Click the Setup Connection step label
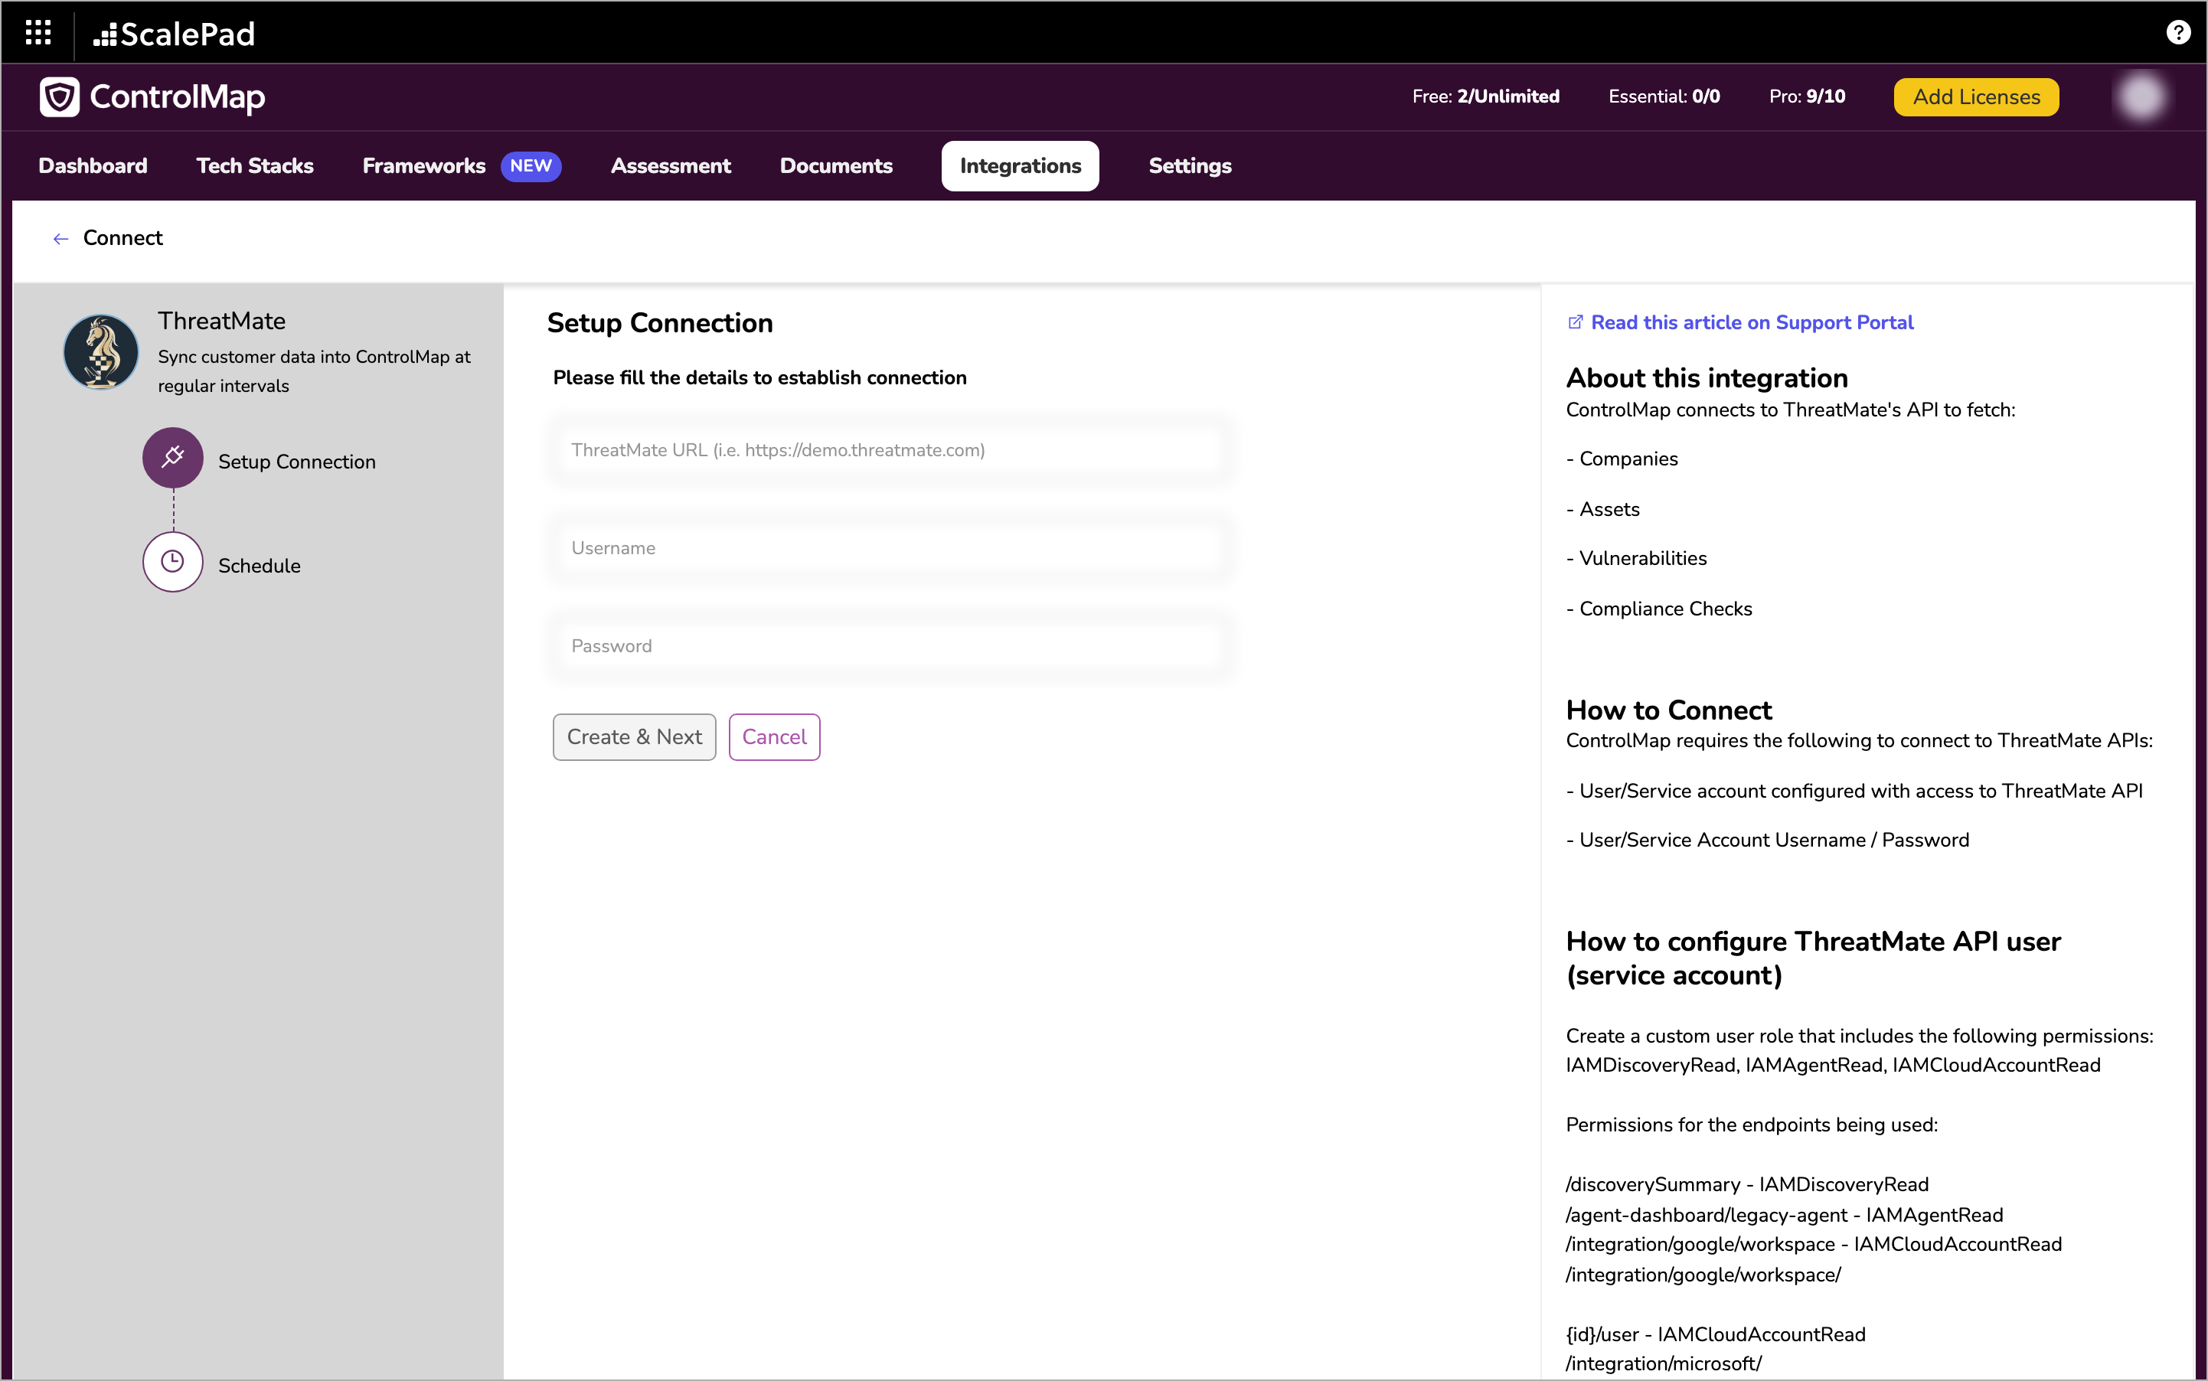This screenshot has height=1381, width=2208. pos(297,462)
